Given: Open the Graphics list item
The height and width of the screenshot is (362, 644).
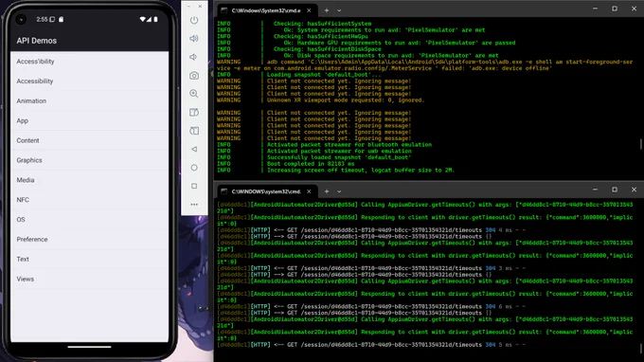Looking at the screenshot, I should click(90, 160).
